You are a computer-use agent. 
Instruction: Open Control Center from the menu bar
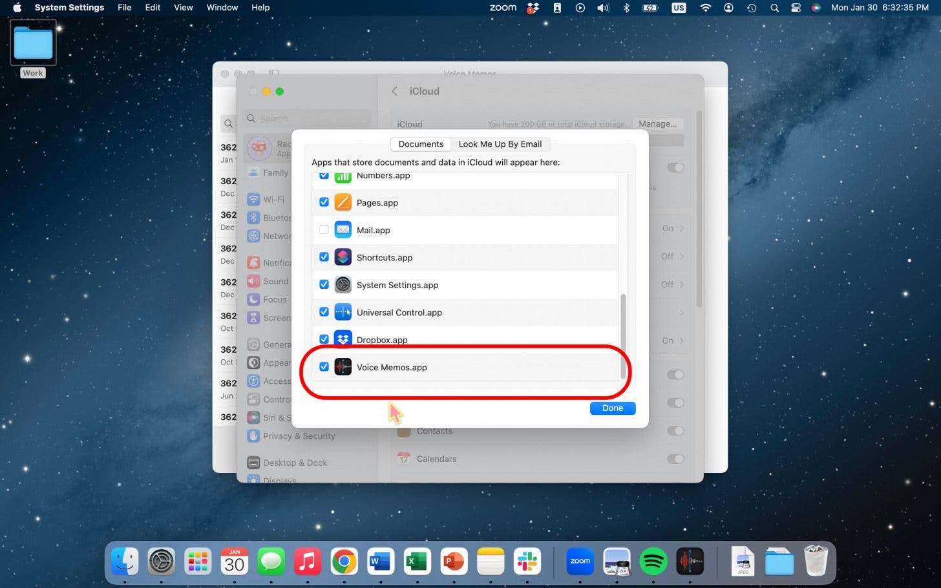796,8
